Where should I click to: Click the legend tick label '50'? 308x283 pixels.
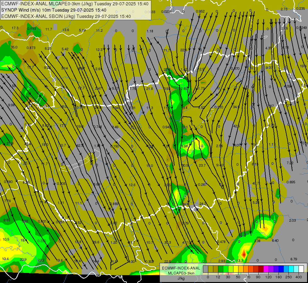[x=238, y=277]
